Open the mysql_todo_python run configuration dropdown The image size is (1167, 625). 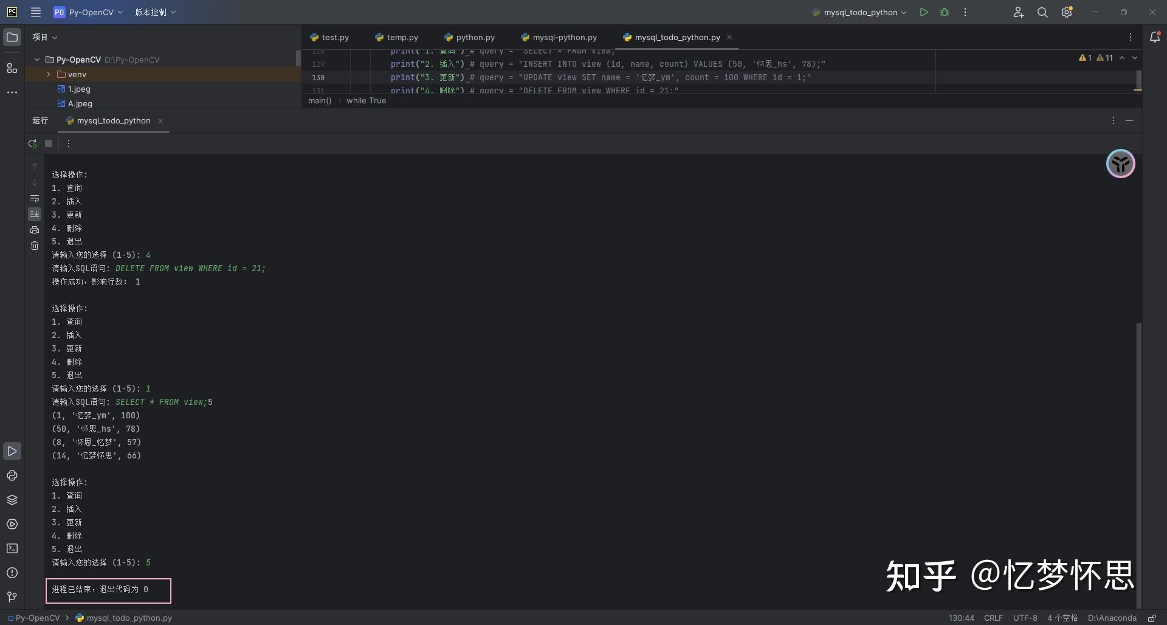pyautogui.click(x=859, y=12)
